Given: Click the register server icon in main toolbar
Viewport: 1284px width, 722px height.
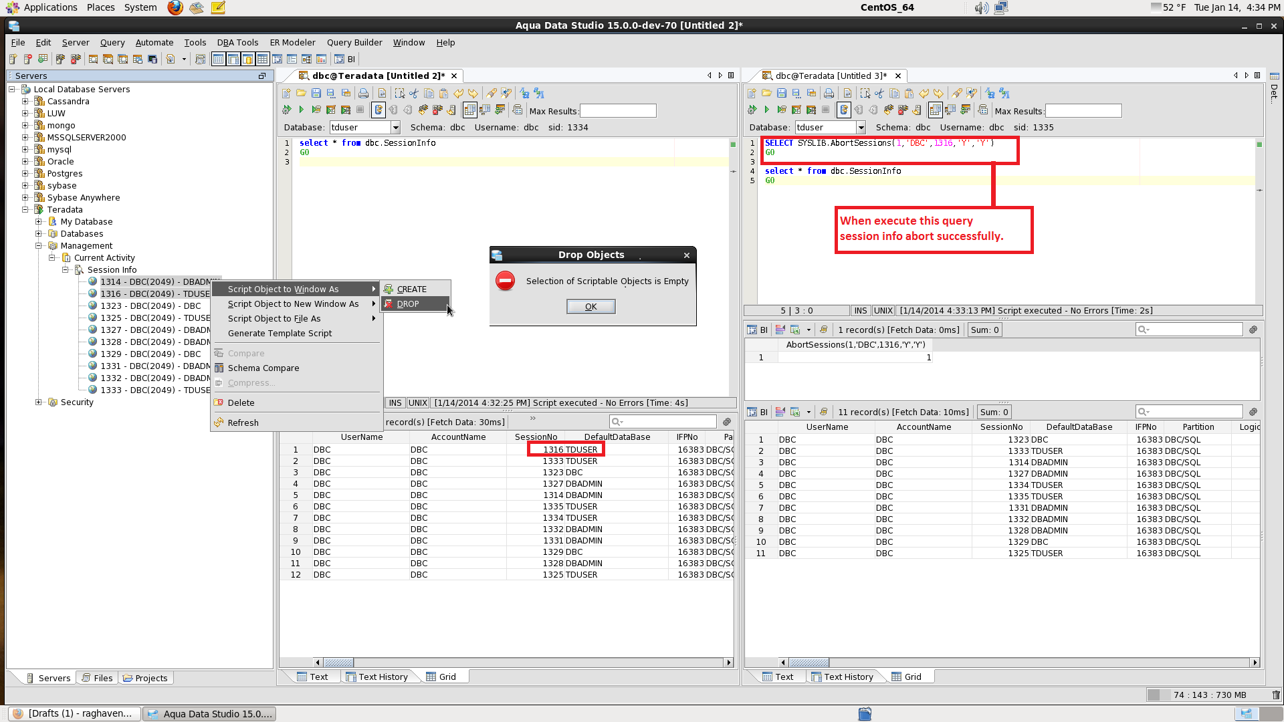Looking at the screenshot, I should 13,59.
